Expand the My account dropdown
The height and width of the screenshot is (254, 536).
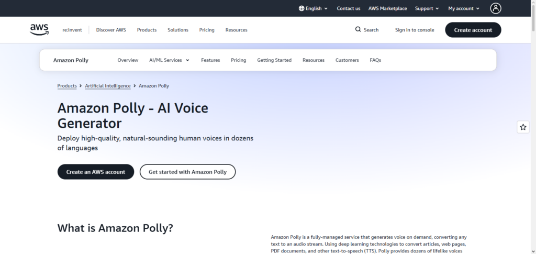pos(464,8)
